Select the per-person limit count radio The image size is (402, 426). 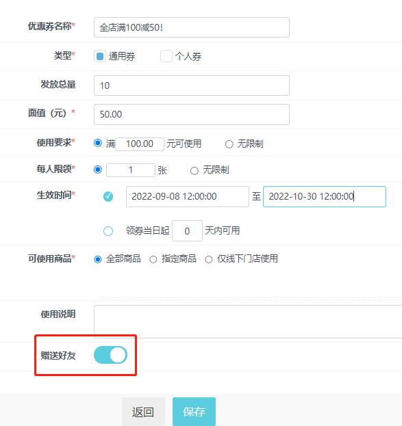98,170
